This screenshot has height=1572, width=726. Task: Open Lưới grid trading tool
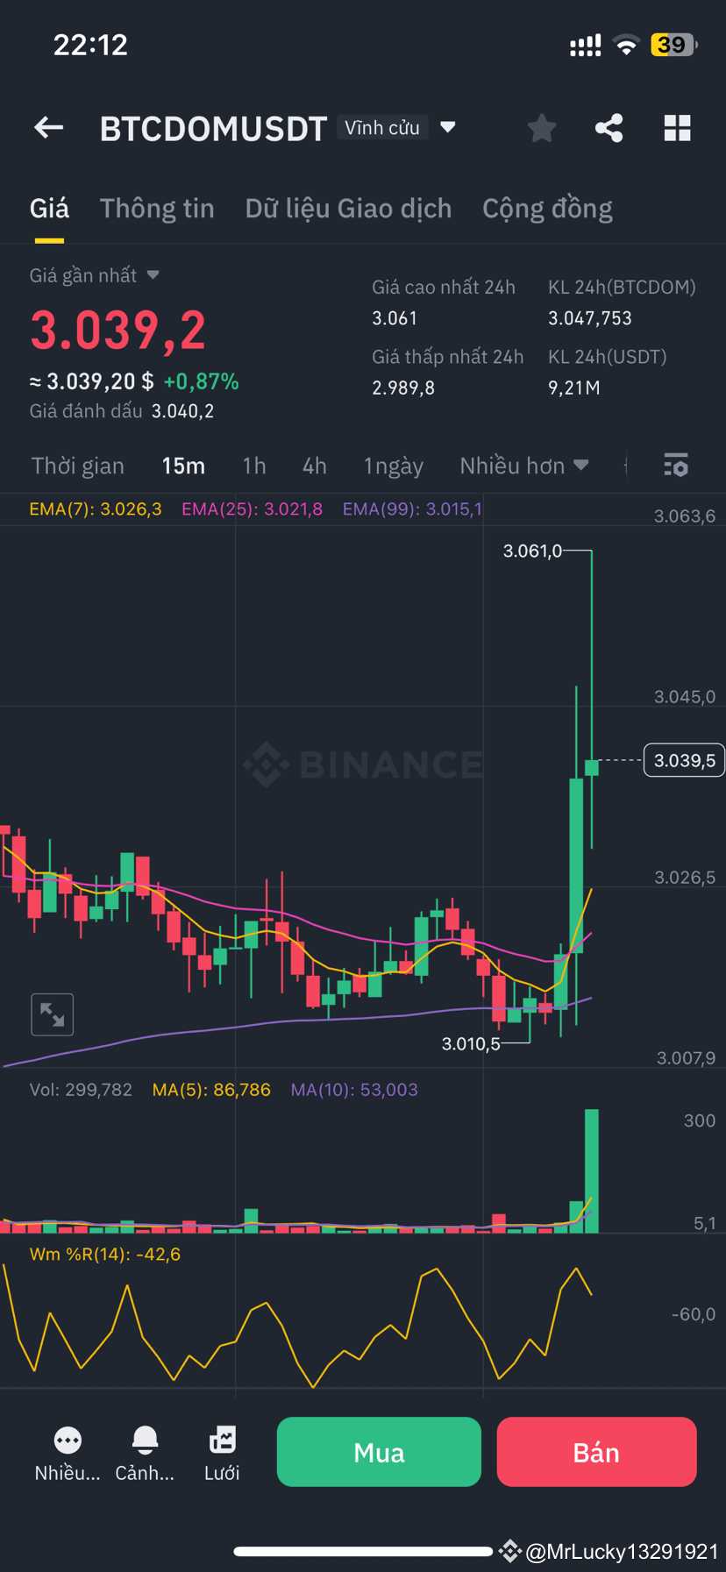(x=222, y=1440)
